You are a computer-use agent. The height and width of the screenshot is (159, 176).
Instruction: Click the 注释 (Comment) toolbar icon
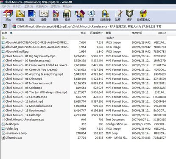tap(118, 14)
